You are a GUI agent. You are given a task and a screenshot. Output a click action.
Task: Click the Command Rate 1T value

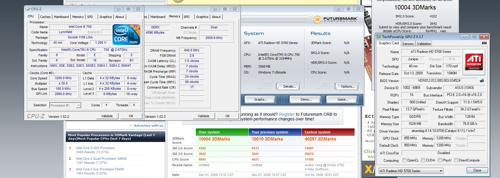click(x=192, y=87)
